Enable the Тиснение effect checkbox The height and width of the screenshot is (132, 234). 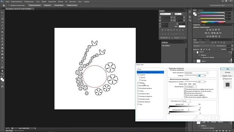[138, 75]
